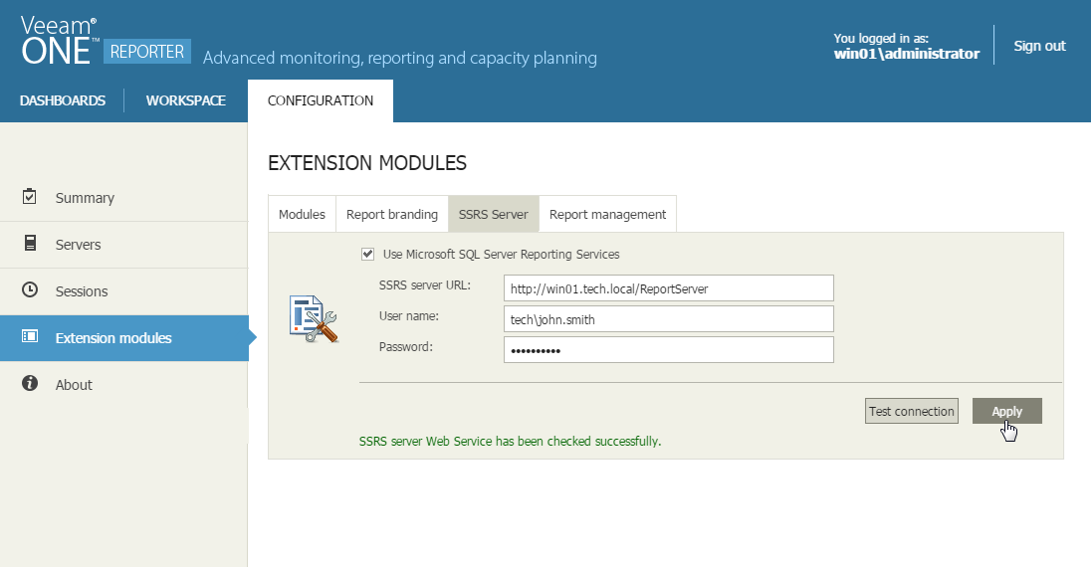Click the REPORTER badge in header
The height and width of the screenshot is (567, 1091).
click(146, 52)
